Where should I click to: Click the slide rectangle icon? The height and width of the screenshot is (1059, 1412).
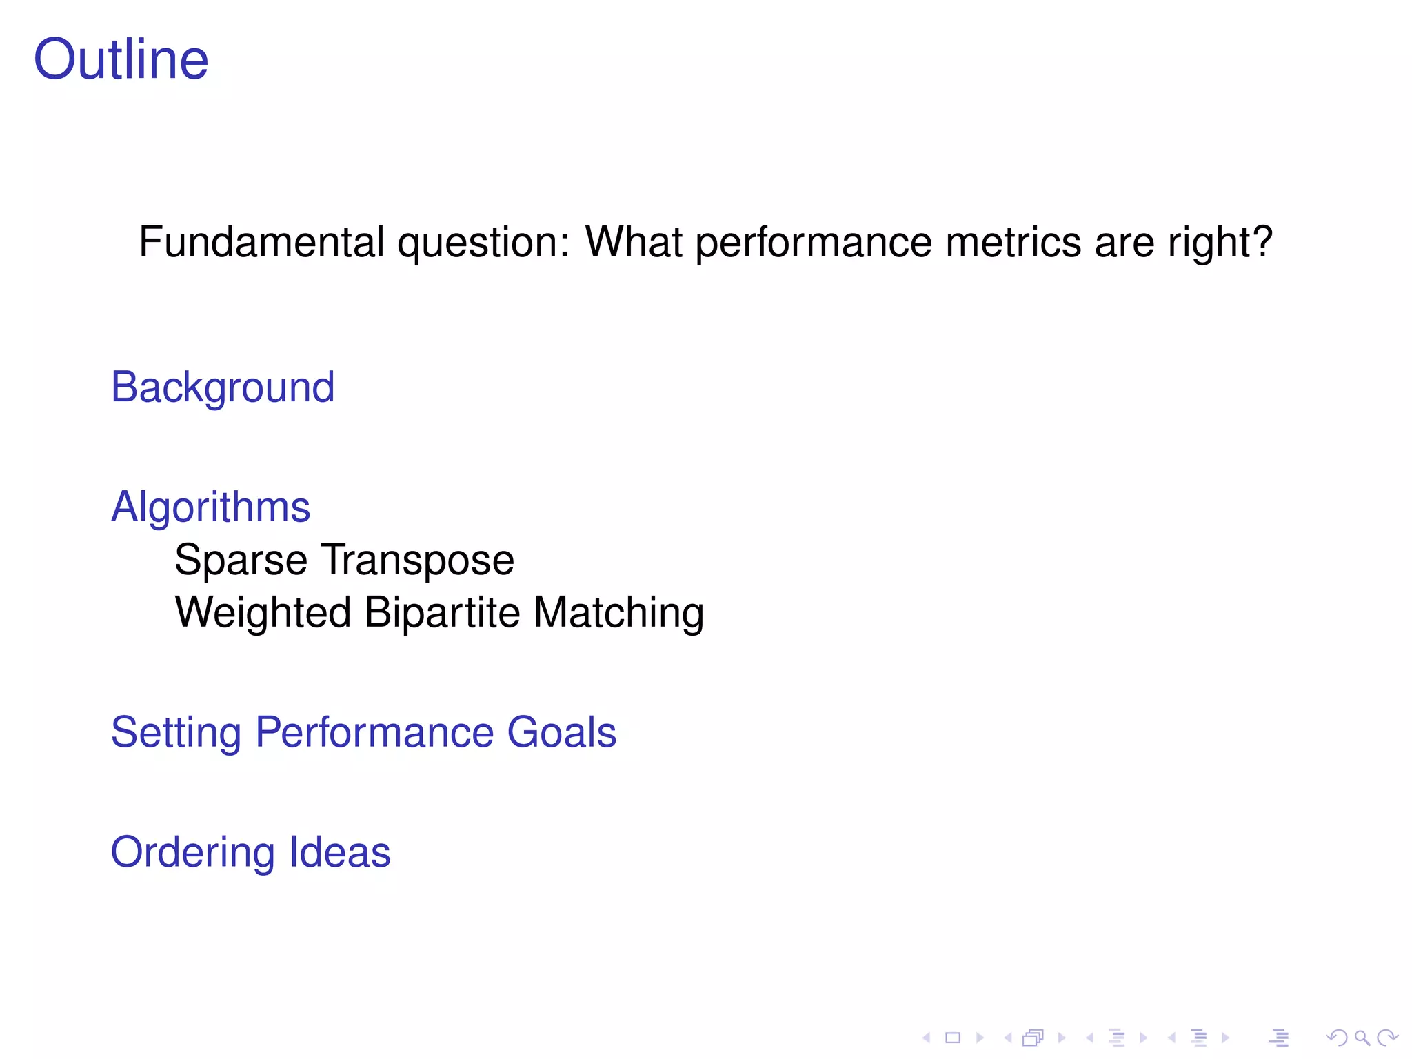953,1038
